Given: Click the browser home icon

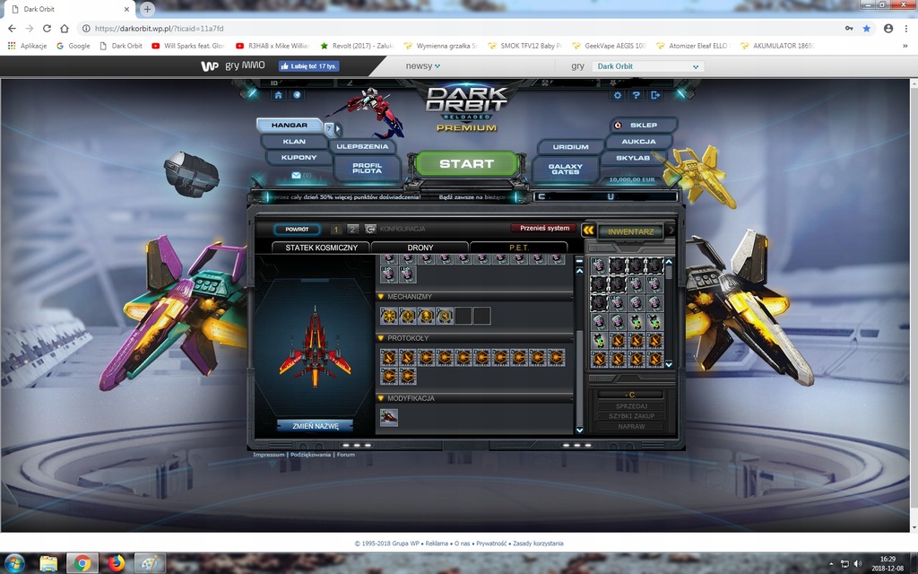Looking at the screenshot, I should pos(65,28).
